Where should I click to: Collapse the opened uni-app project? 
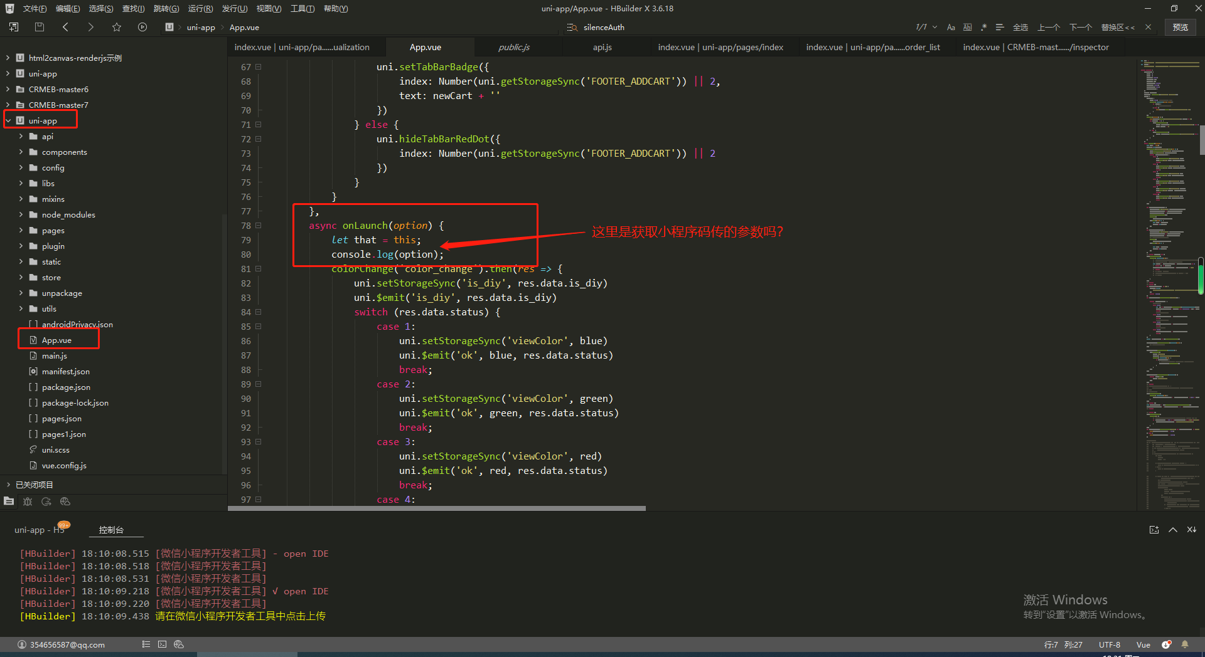pyautogui.click(x=8, y=120)
